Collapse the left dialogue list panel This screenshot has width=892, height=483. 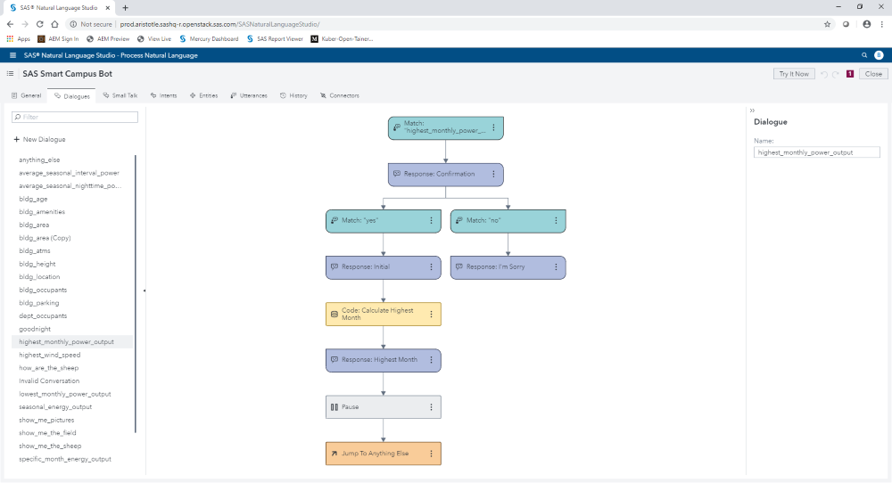[145, 291]
